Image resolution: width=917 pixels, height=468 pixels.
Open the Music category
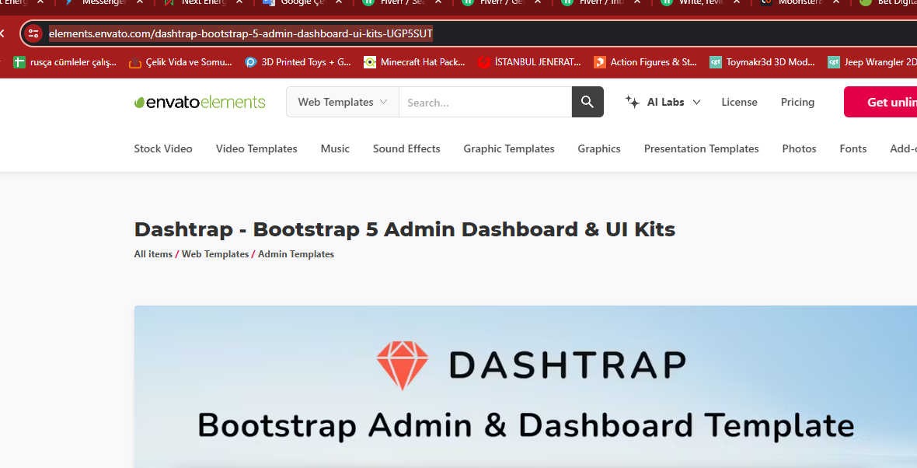(x=335, y=148)
